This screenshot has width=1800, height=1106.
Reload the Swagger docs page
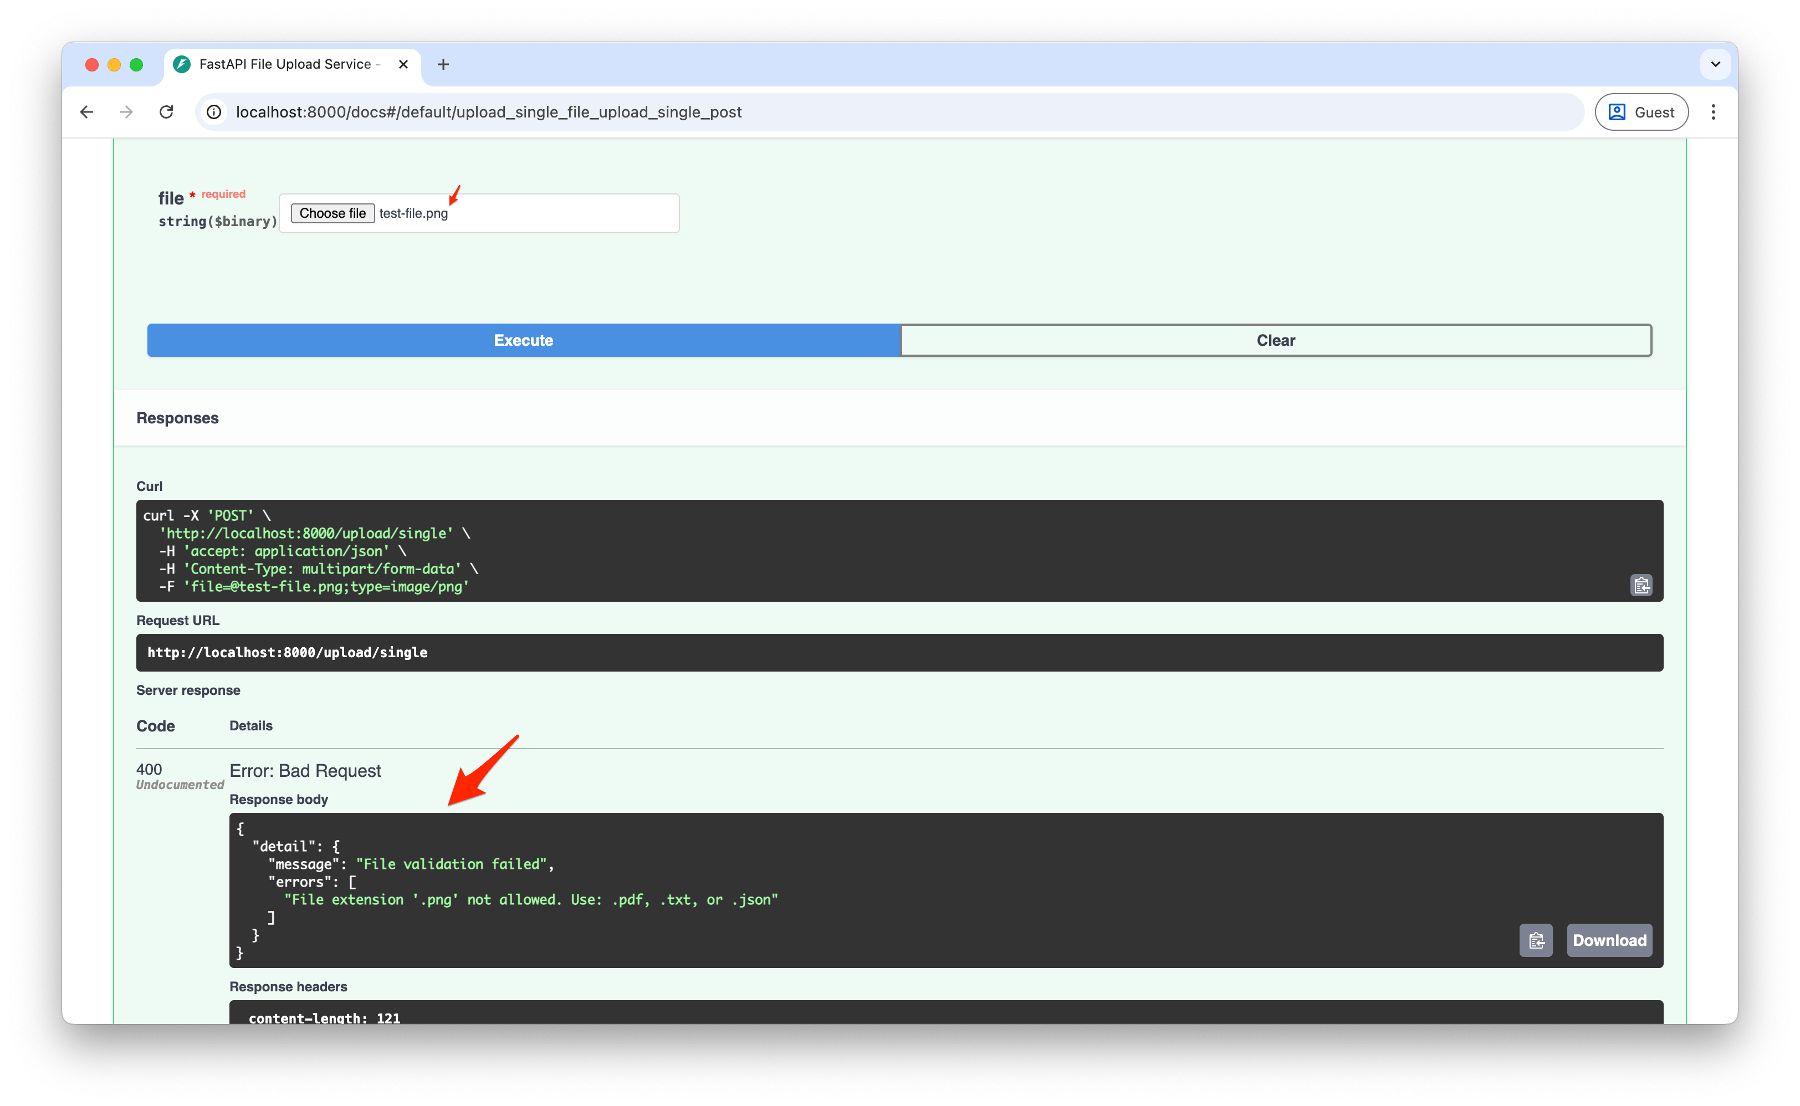pos(166,112)
